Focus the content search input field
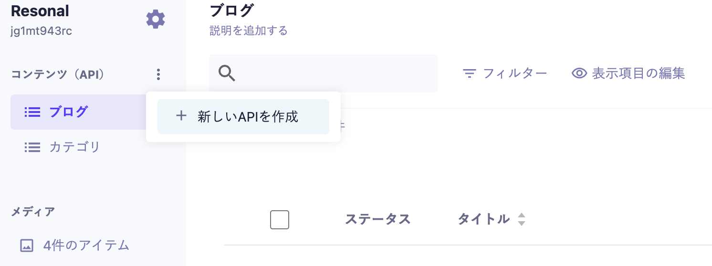Screen dimensions: 712x266 pos(334,73)
